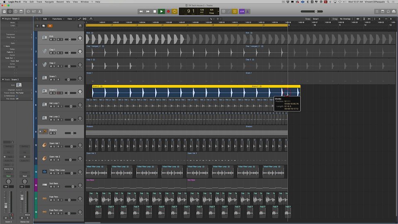This screenshot has width=398, height=224.
Task: Open the Mix menu
Action: point(68,2)
